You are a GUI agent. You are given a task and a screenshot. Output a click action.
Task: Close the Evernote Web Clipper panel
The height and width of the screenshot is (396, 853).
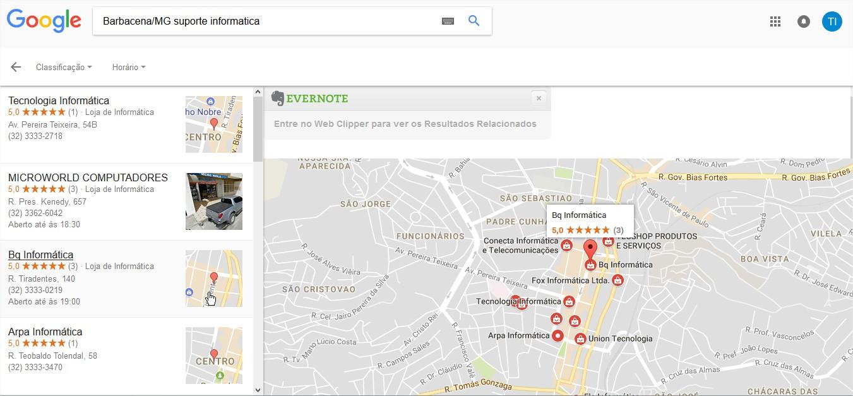[539, 98]
